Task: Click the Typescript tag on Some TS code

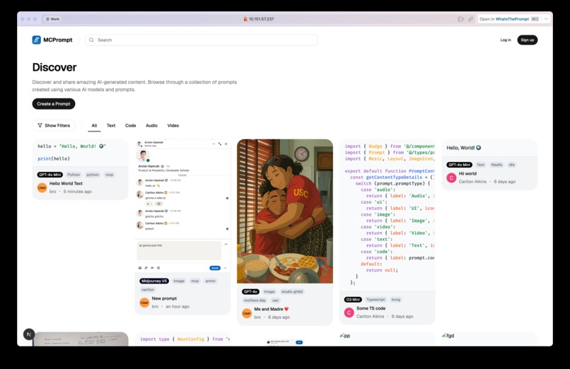Action: point(376,300)
